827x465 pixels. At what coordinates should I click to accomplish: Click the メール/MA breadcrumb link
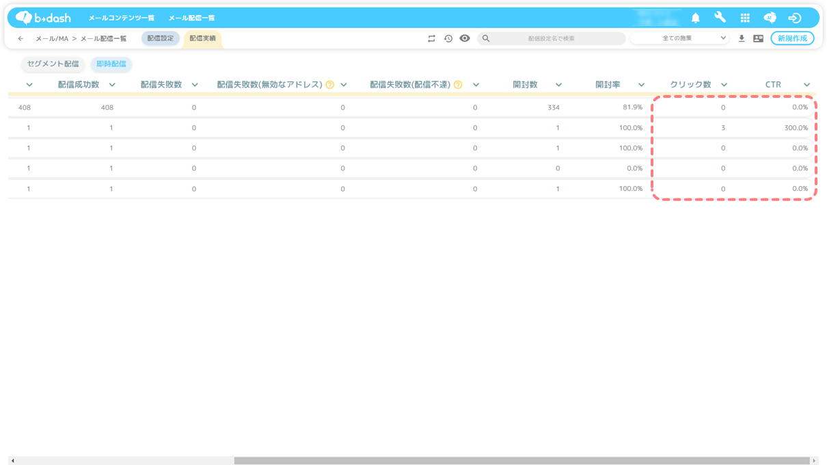coord(52,39)
